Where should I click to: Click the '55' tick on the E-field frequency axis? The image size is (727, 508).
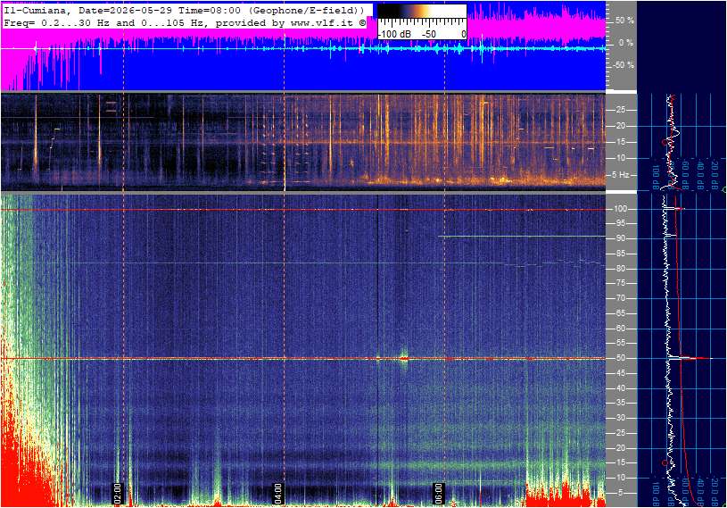[620, 344]
